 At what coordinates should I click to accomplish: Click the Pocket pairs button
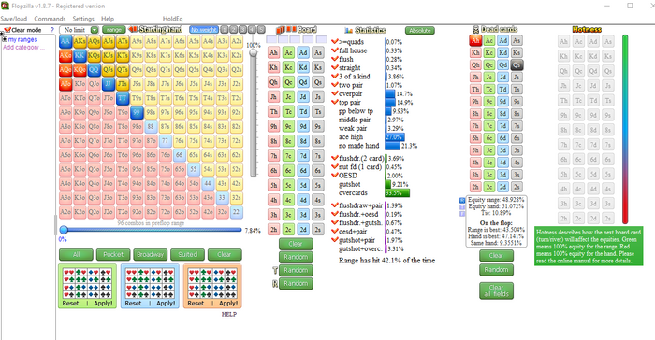coord(113,254)
